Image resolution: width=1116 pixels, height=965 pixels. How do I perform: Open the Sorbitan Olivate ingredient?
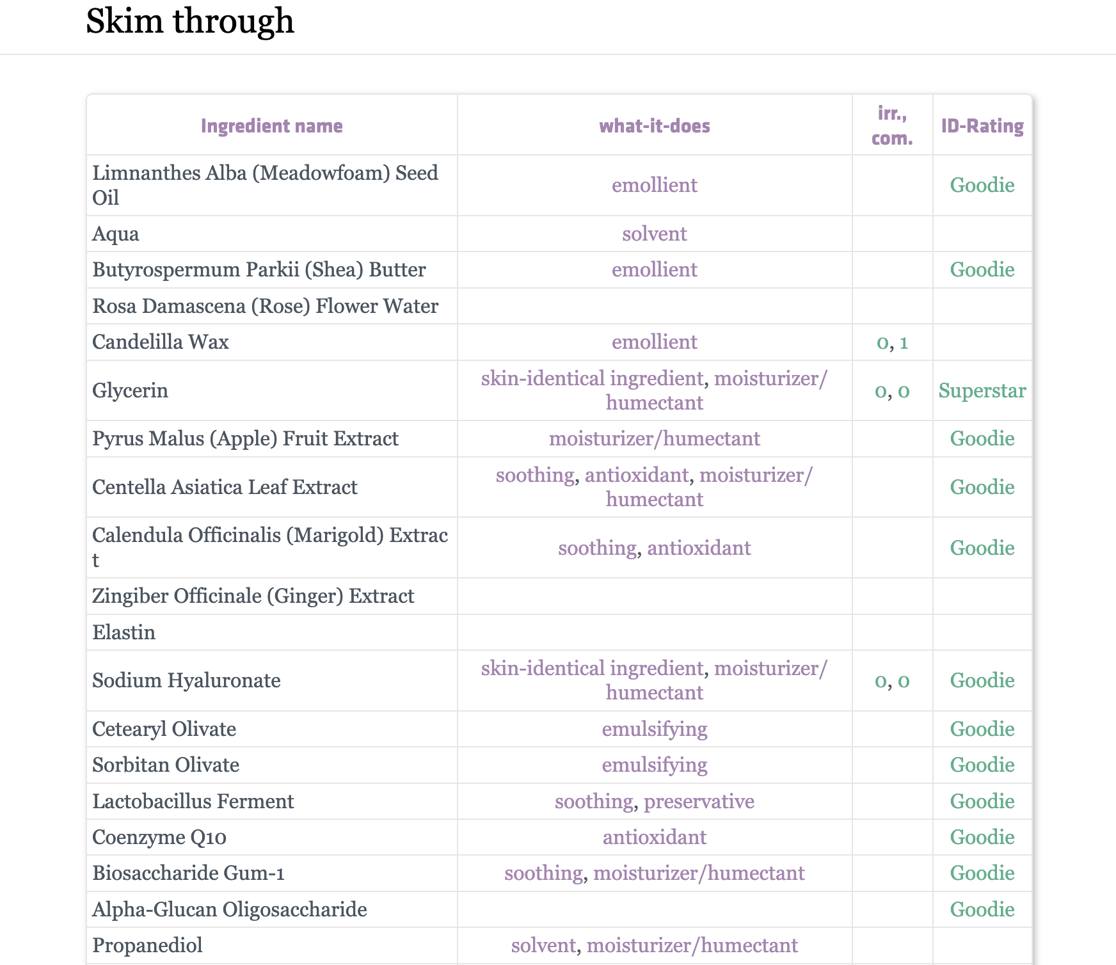166,765
